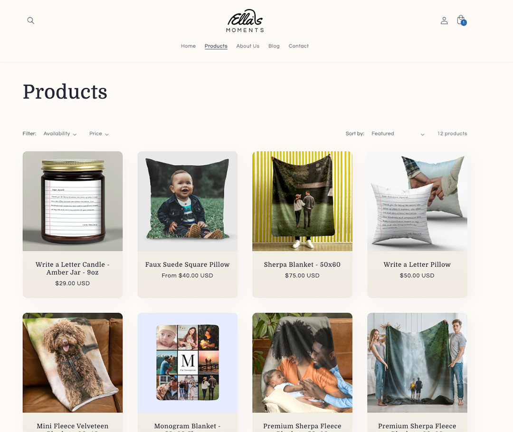View the waterfall Premium Sherpa Fleece image
Viewport: 513px width, 432px height.
(417, 363)
